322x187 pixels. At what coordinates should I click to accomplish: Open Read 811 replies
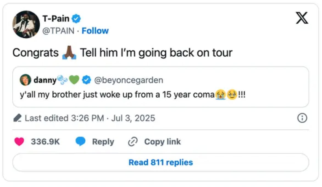click(x=161, y=162)
